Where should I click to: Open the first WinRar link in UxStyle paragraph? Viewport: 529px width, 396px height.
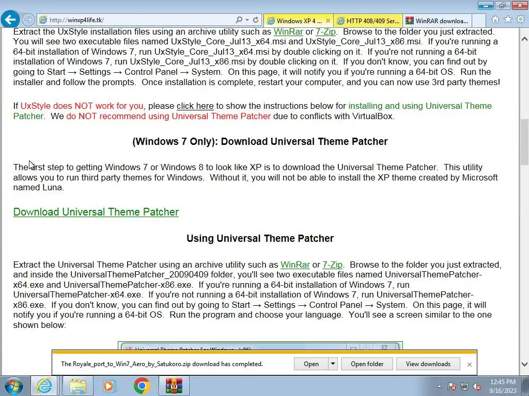point(288,31)
